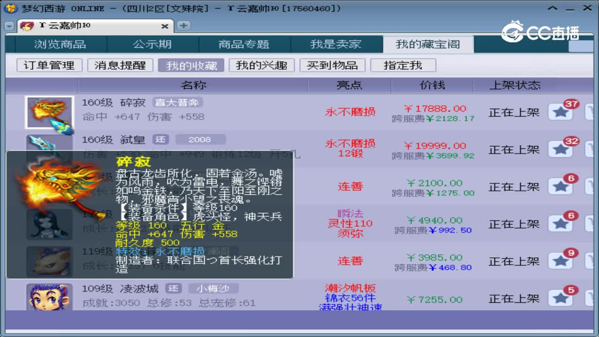Open the 指定我 section
The image size is (599, 337).
tap(403, 65)
